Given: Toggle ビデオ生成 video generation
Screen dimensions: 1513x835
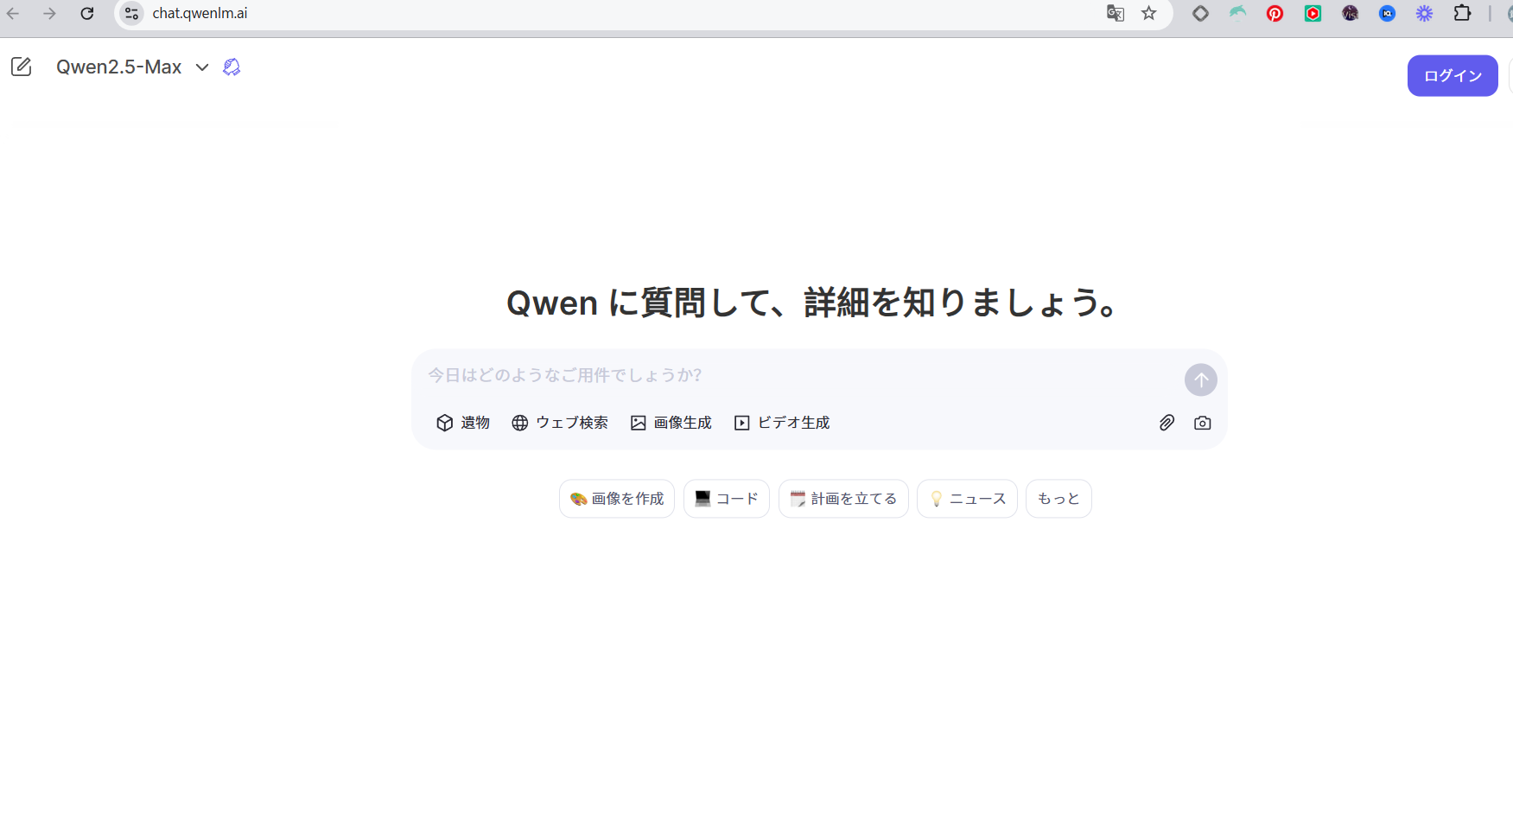Looking at the screenshot, I should pos(782,423).
